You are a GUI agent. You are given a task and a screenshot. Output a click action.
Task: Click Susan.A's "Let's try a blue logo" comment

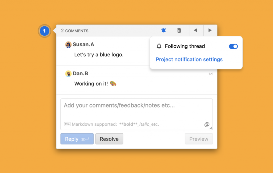(x=99, y=55)
